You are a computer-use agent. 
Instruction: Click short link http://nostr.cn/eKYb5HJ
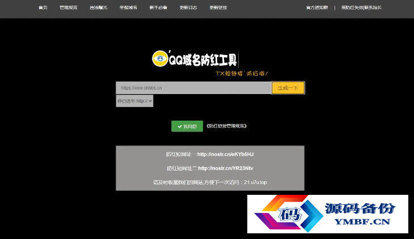coord(226,154)
